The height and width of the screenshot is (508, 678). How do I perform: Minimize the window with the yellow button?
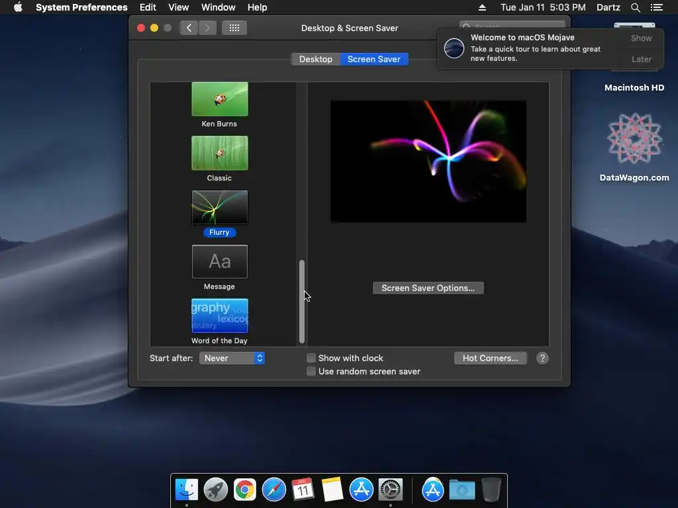click(154, 28)
